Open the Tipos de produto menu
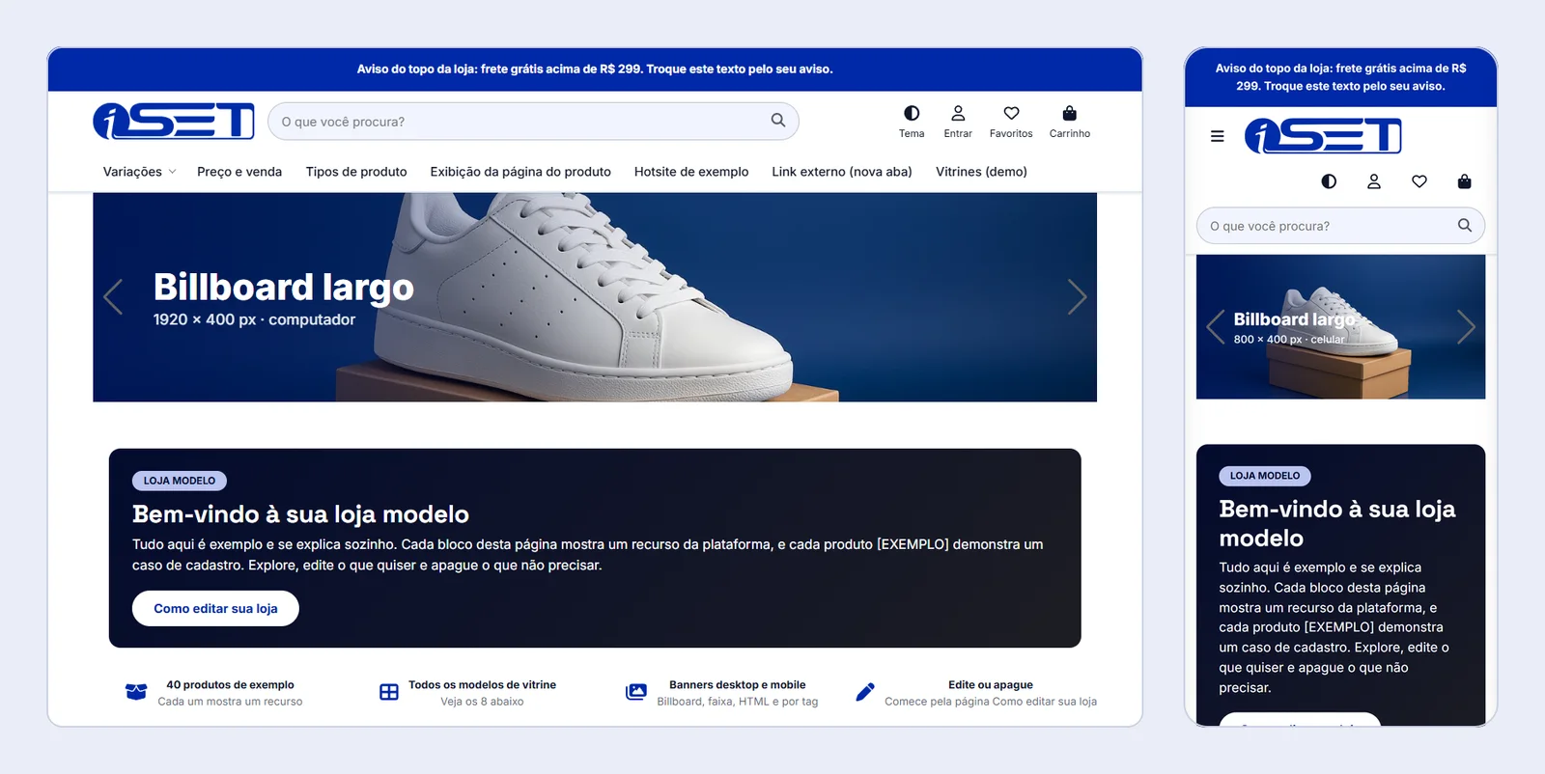The image size is (1545, 774). (356, 172)
